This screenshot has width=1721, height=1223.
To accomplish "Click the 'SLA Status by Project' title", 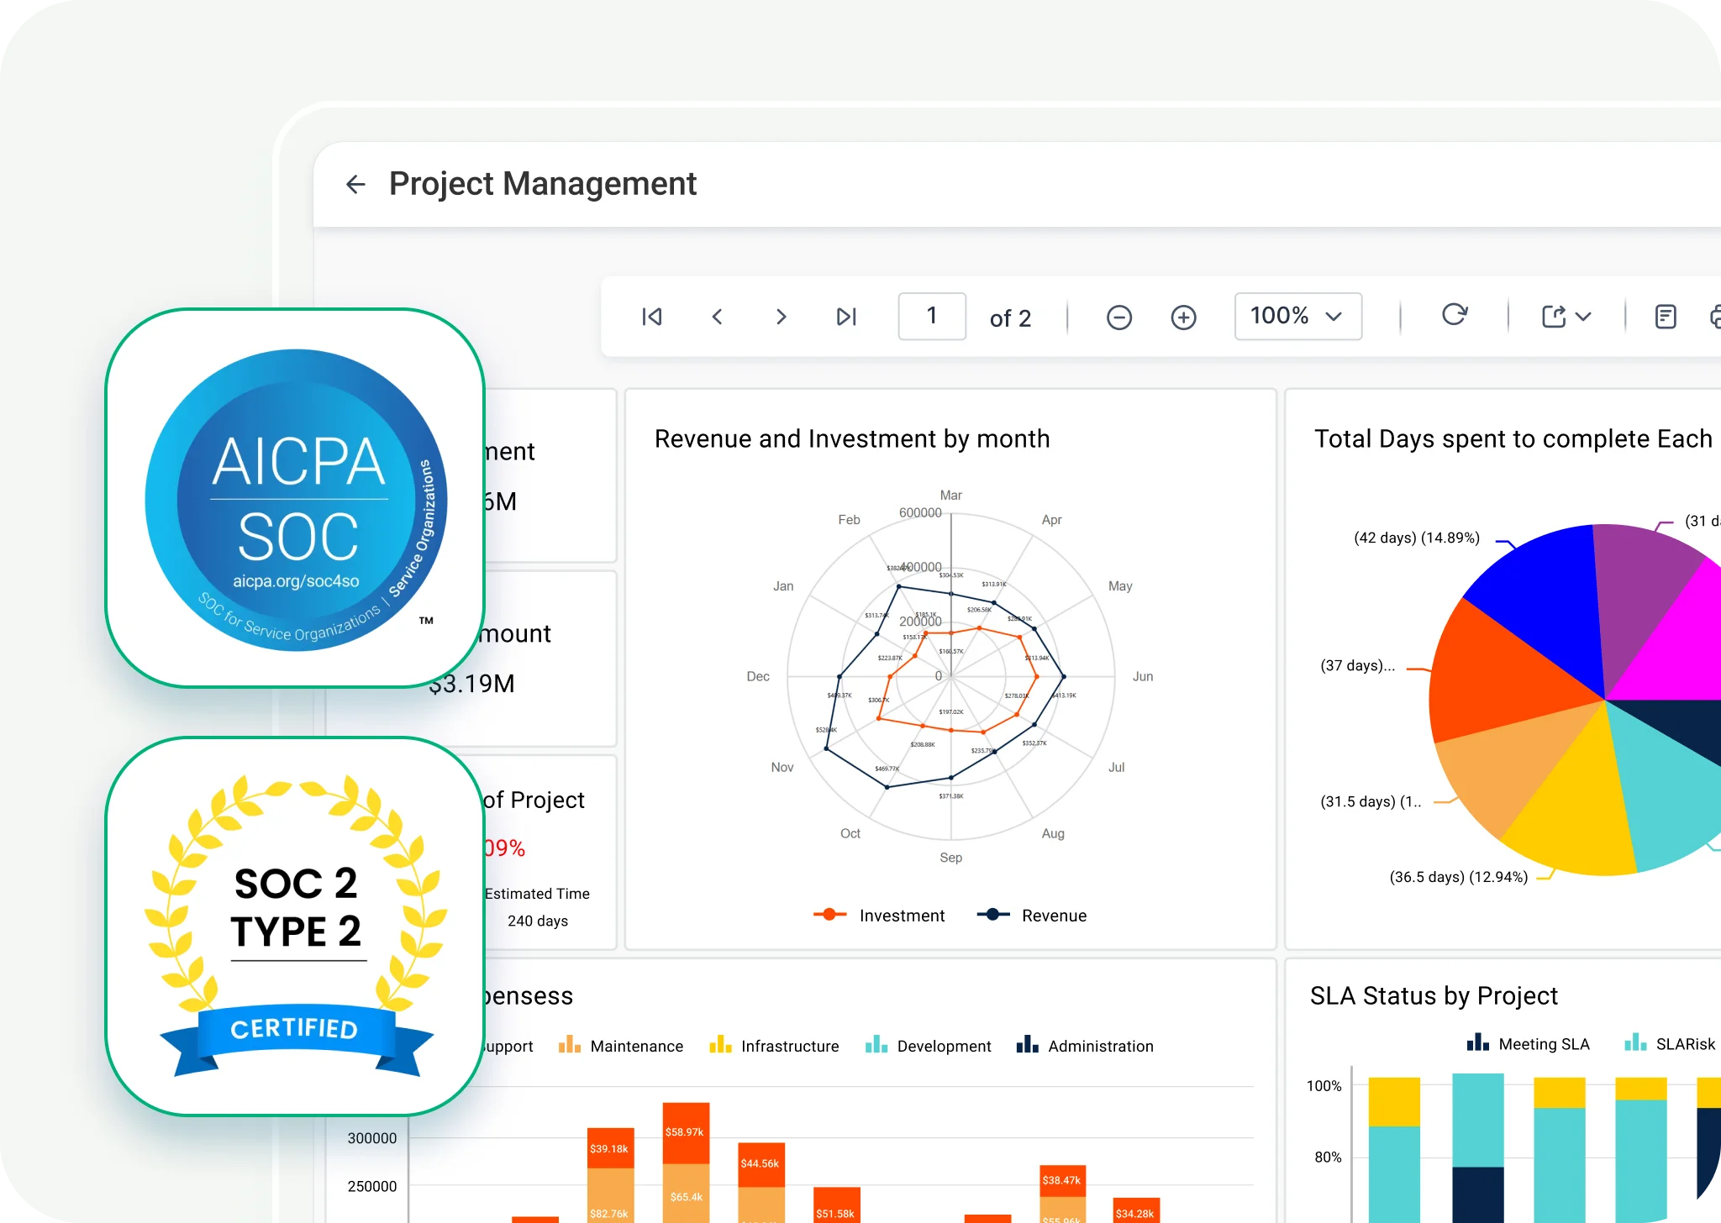I will (x=1434, y=995).
